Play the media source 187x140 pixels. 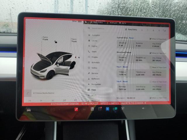[41, 101]
